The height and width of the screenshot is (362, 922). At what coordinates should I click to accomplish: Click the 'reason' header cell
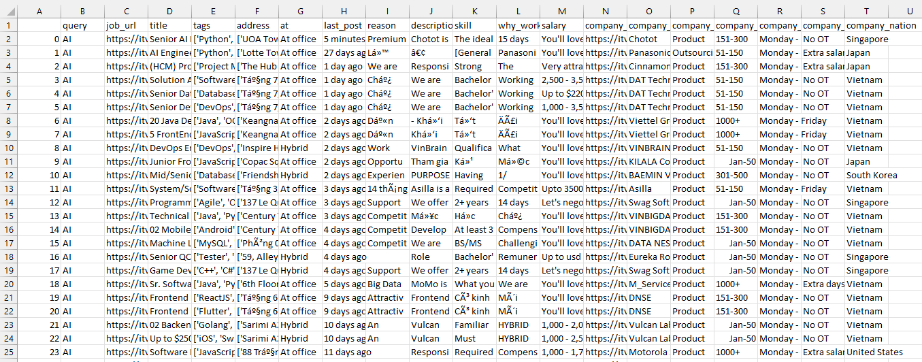(x=387, y=25)
